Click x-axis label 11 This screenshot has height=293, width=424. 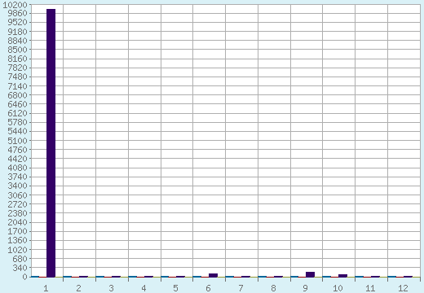(x=370, y=288)
